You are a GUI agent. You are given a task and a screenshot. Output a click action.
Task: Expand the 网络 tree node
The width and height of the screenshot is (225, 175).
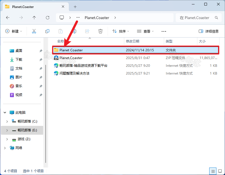coord(5,148)
